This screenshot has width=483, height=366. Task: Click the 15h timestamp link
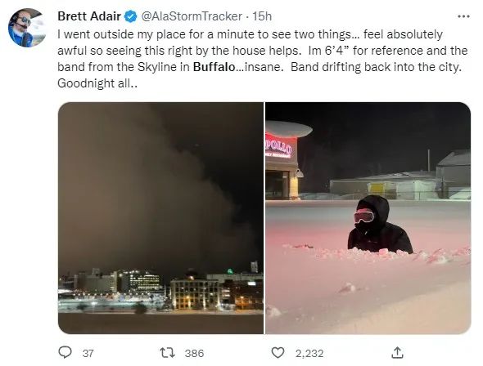262,16
